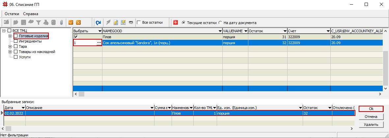
Task: Click the gray funnel filter icon
Action: pyautogui.click(x=39, y=23)
